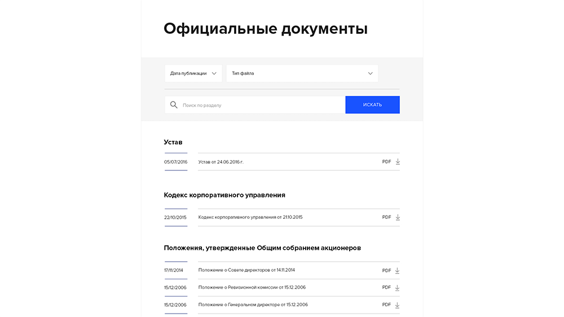Viewport: 564px width, 317px height.
Task: Open Положение о Совете директоров от 14.11.2014
Action: (246, 270)
